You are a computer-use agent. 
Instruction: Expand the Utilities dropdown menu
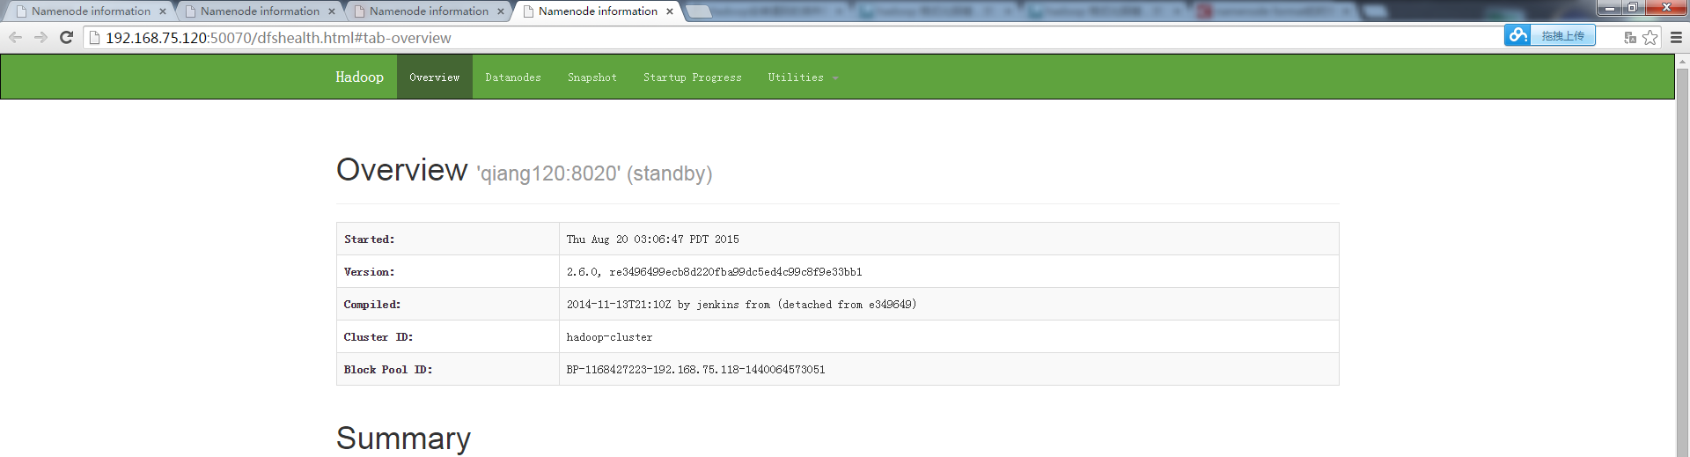803,77
